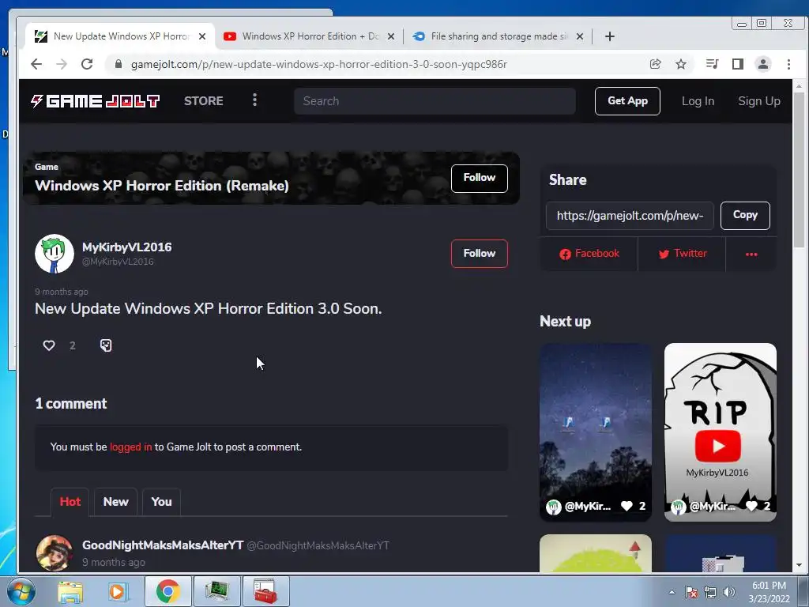Click the logged in link
The width and height of the screenshot is (809, 607).
point(131,447)
